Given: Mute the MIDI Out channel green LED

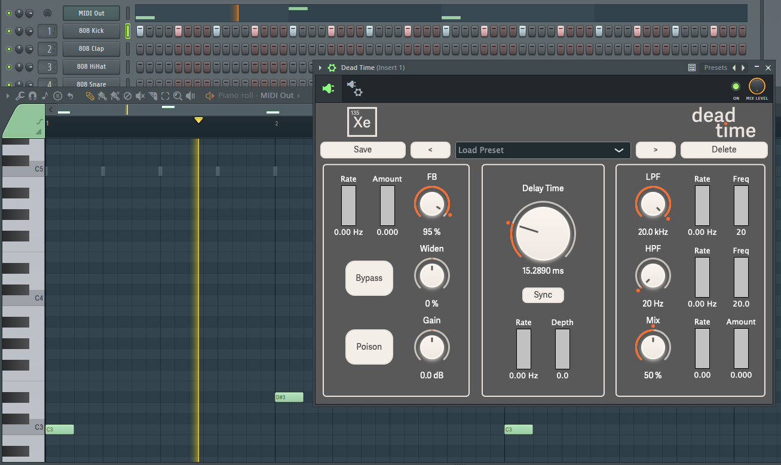Looking at the screenshot, I should click(9, 13).
